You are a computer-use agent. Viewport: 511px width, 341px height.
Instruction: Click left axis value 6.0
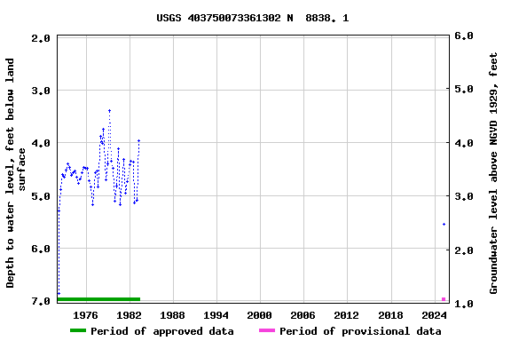[41, 249]
